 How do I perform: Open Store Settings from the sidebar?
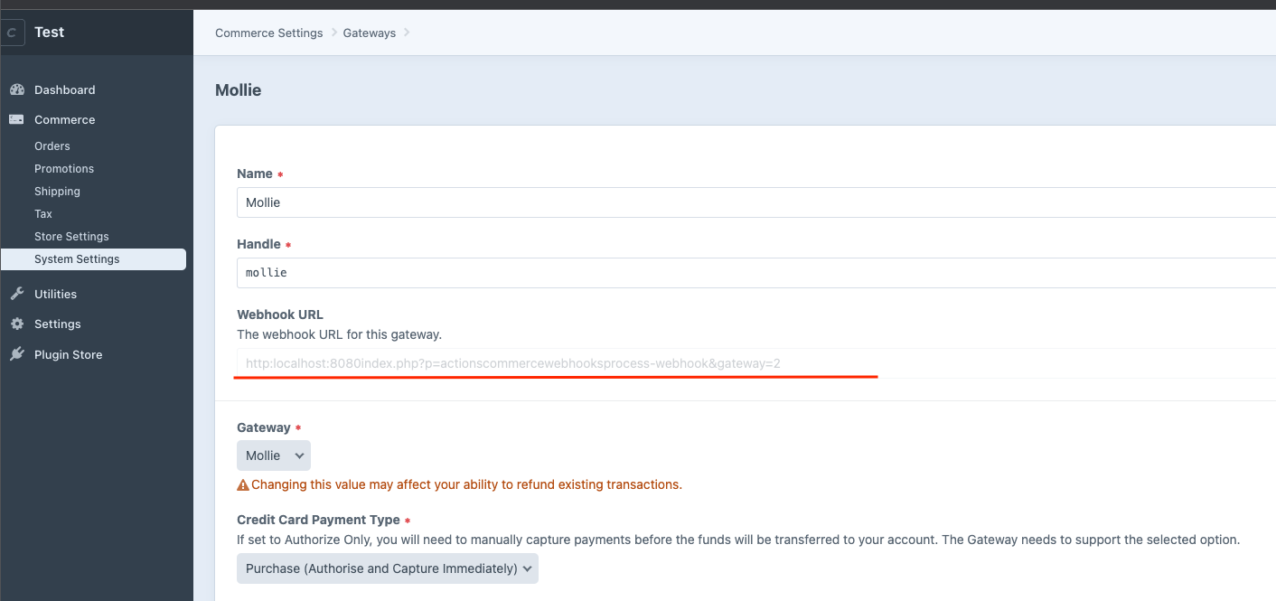click(x=71, y=236)
